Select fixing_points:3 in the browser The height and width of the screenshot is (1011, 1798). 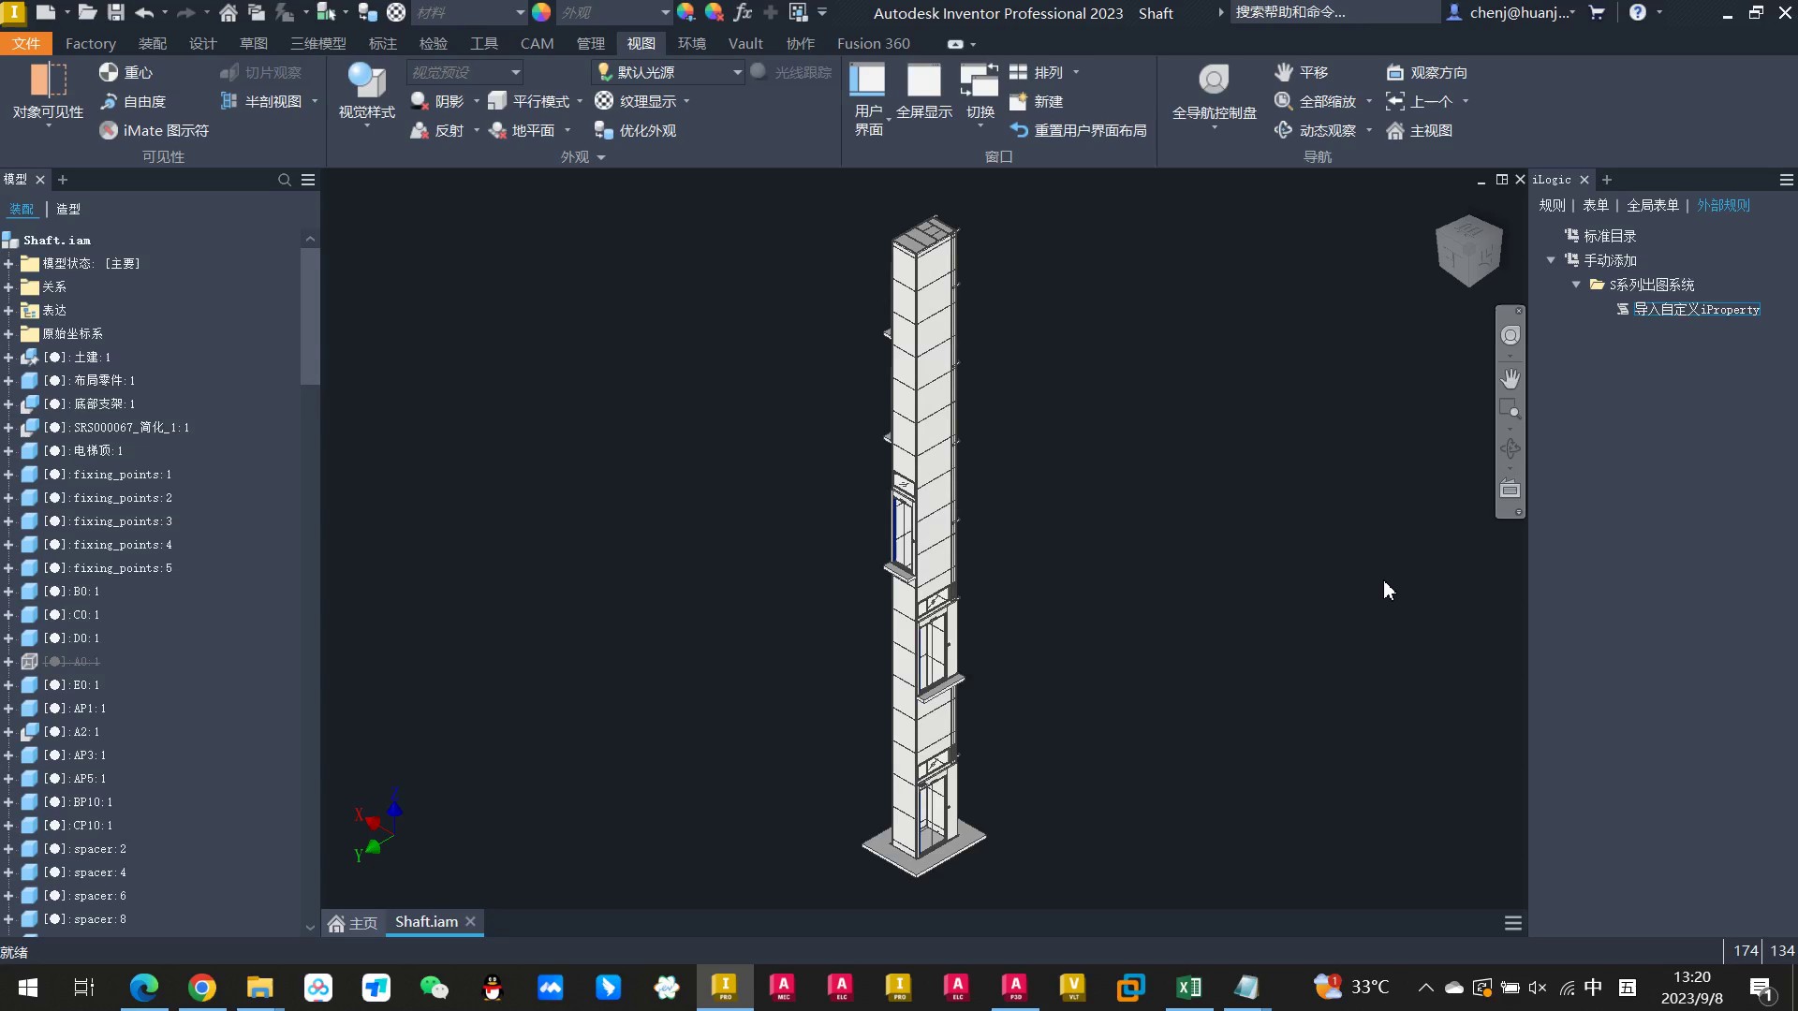click(x=108, y=521)
